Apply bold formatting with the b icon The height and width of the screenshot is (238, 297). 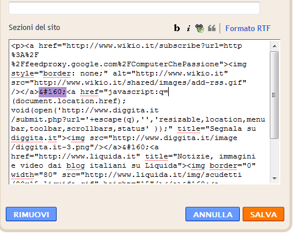coord(177,28)
